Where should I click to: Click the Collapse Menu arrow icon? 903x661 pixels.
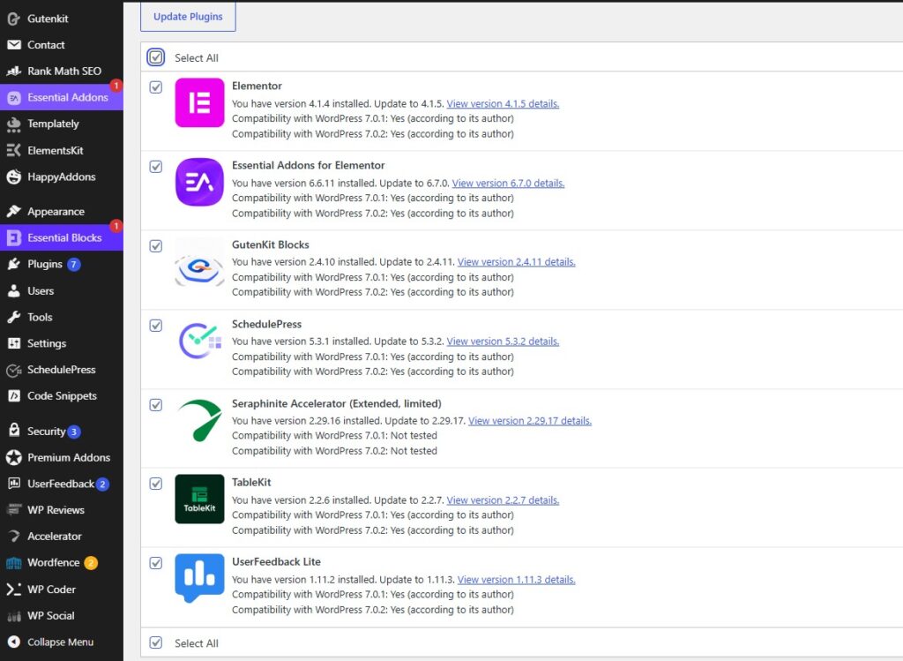point(14,642)
